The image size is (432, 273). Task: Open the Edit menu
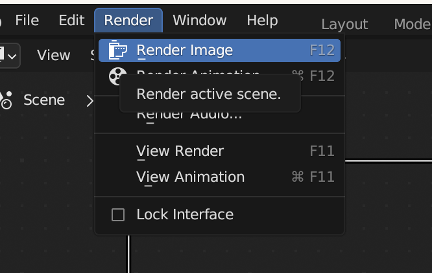pos(71,21)
